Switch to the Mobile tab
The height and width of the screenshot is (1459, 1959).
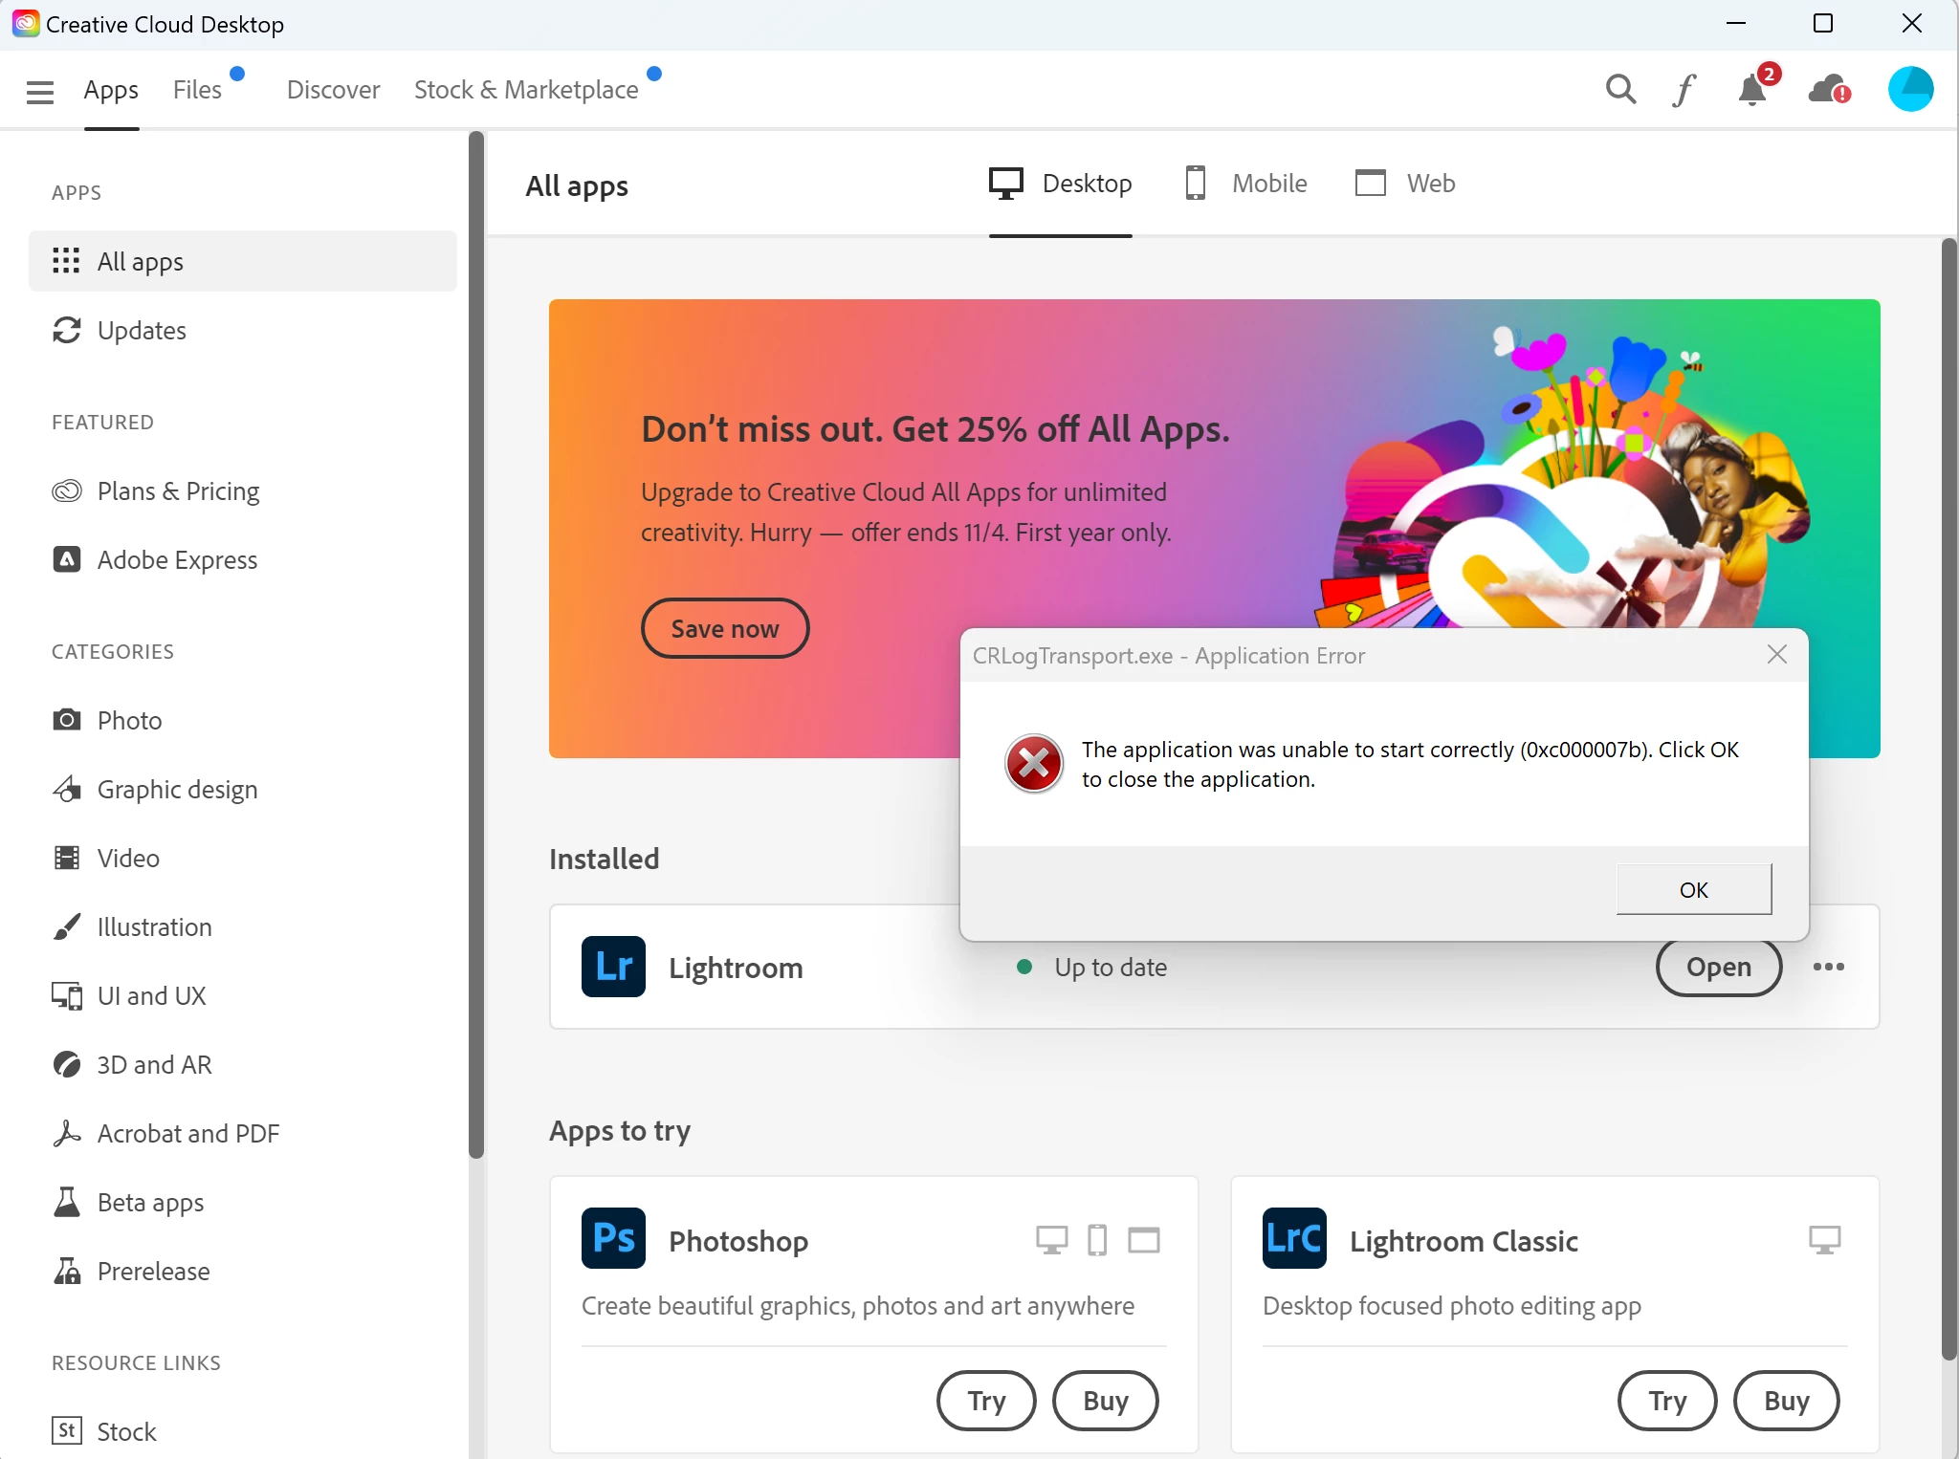coord(1246,183)
